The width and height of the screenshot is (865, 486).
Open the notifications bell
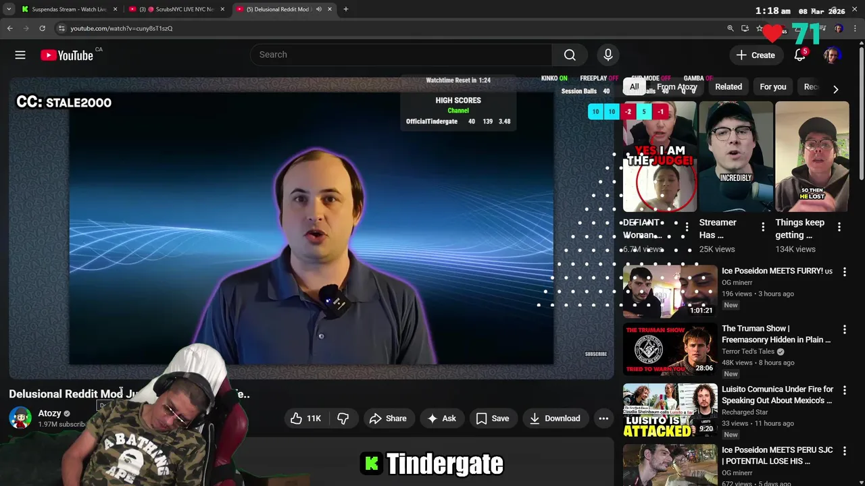799,55
